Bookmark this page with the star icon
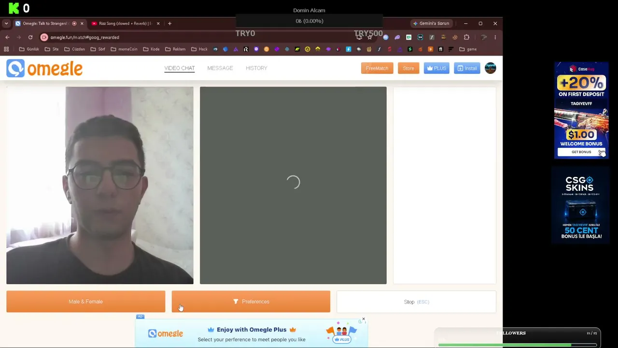Viewport: 618px width, 348px height. tap(369, 37)
